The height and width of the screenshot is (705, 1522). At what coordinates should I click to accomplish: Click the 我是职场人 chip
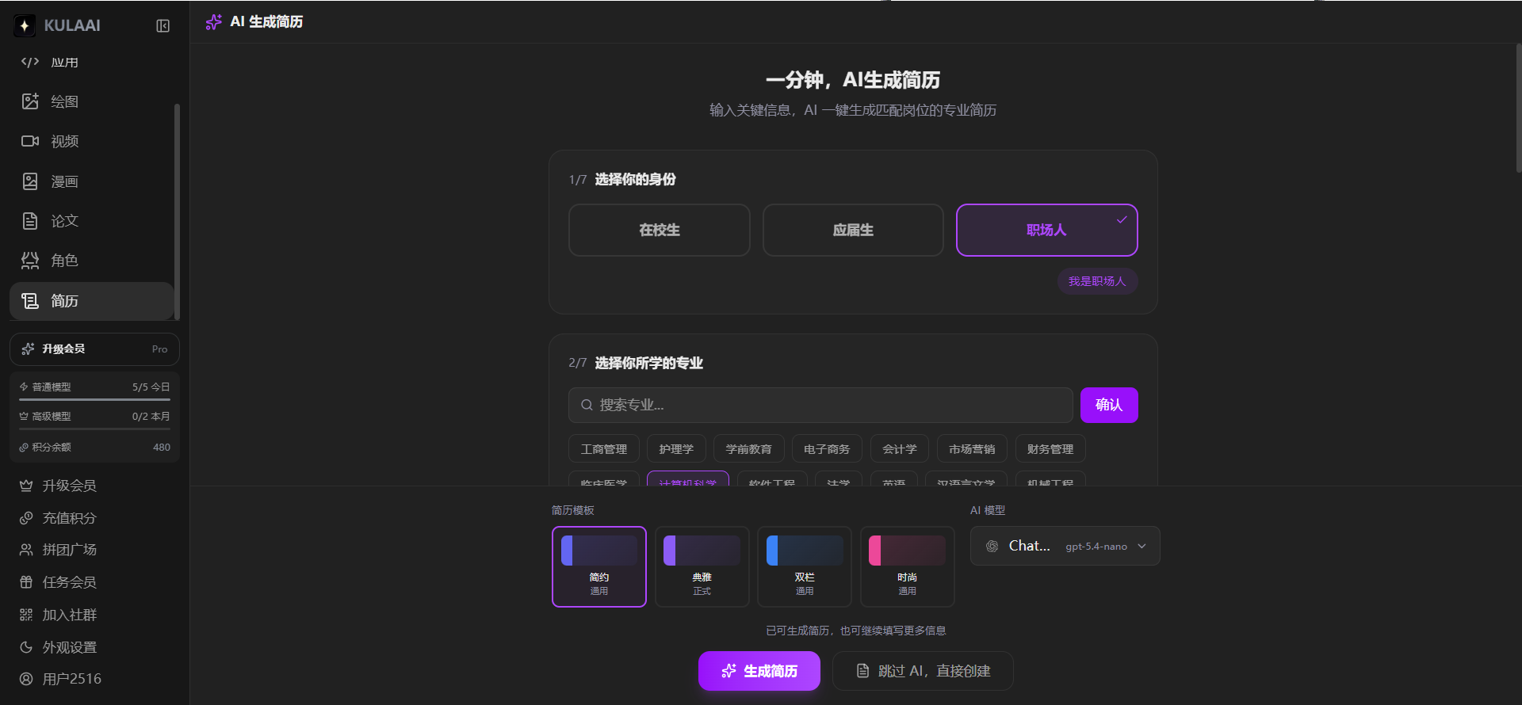click(x=1097, y=281)
